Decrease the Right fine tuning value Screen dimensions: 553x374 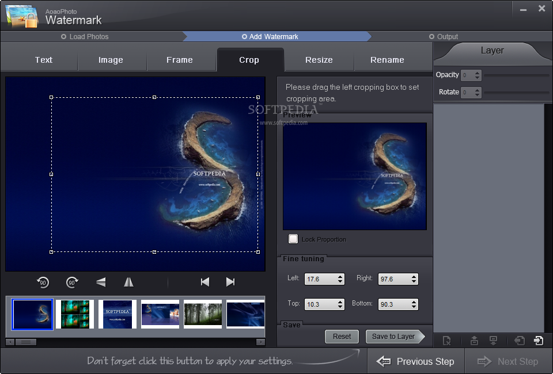[x=414, y=281]
